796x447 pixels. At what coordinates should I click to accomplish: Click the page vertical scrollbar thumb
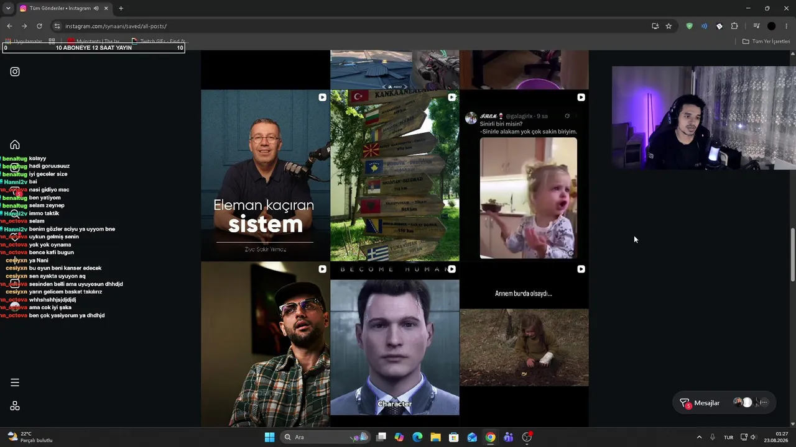tap(792, 255)
